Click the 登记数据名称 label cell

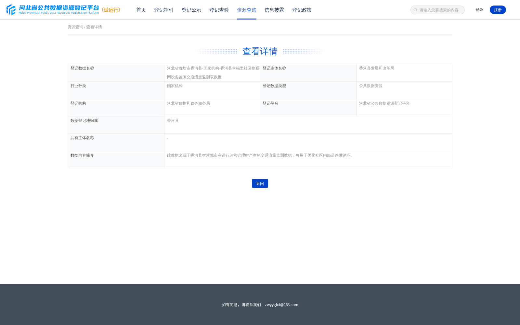[x=116, y=73]
